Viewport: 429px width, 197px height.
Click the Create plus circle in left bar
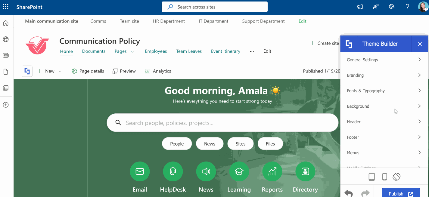[x=6, y=105]
